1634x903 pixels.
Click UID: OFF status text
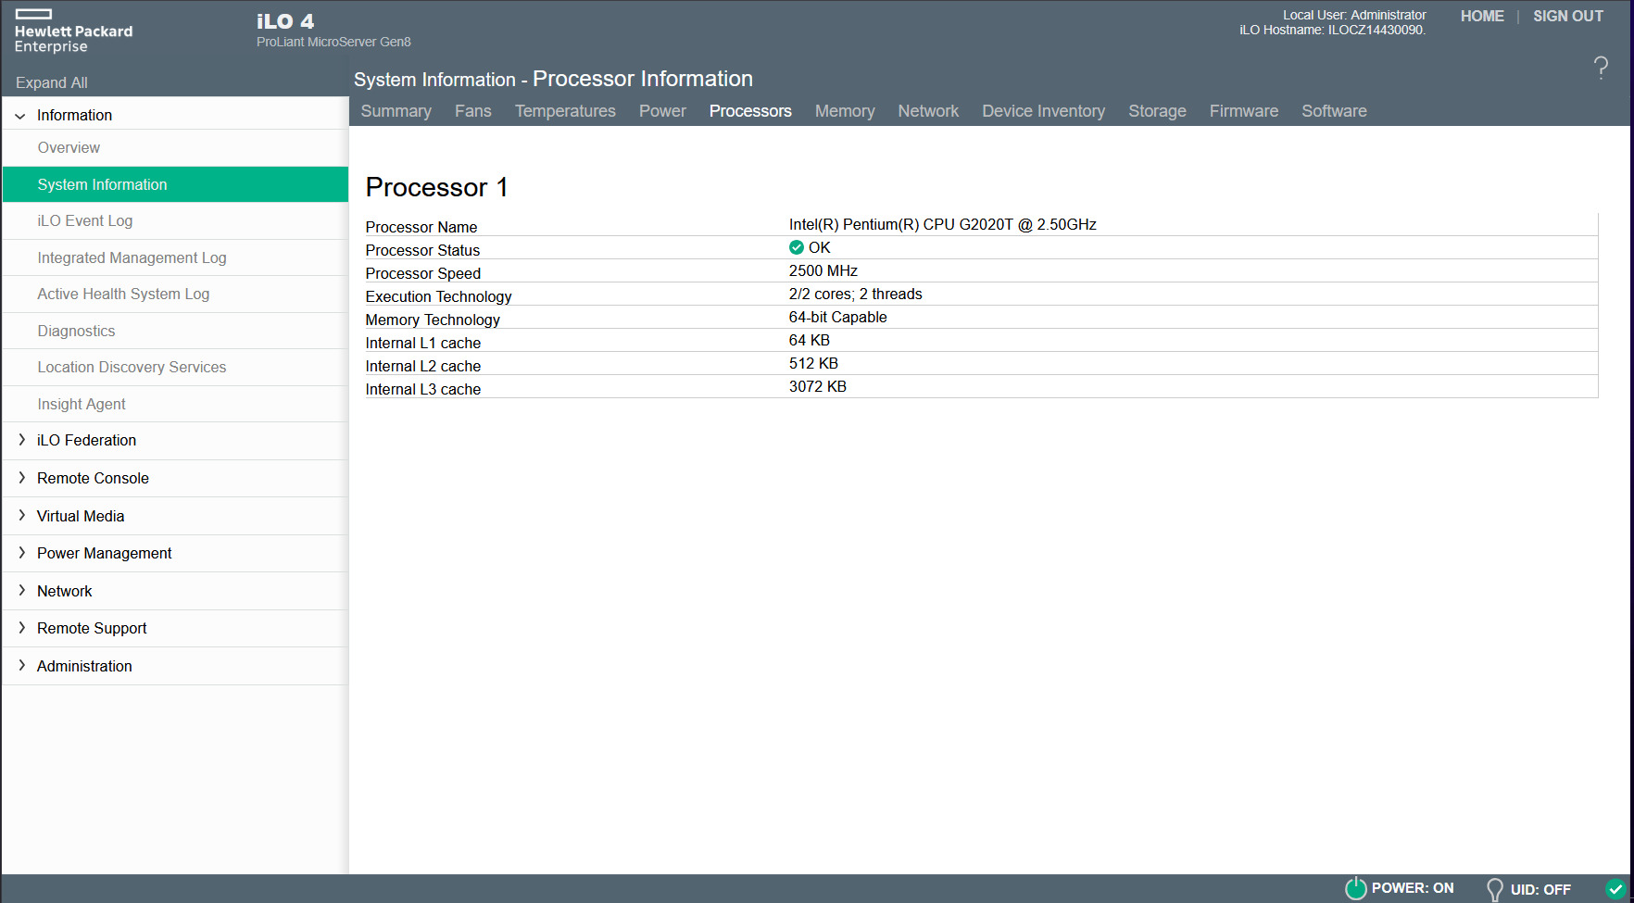pyautogui.click(x=1540, y=889)
